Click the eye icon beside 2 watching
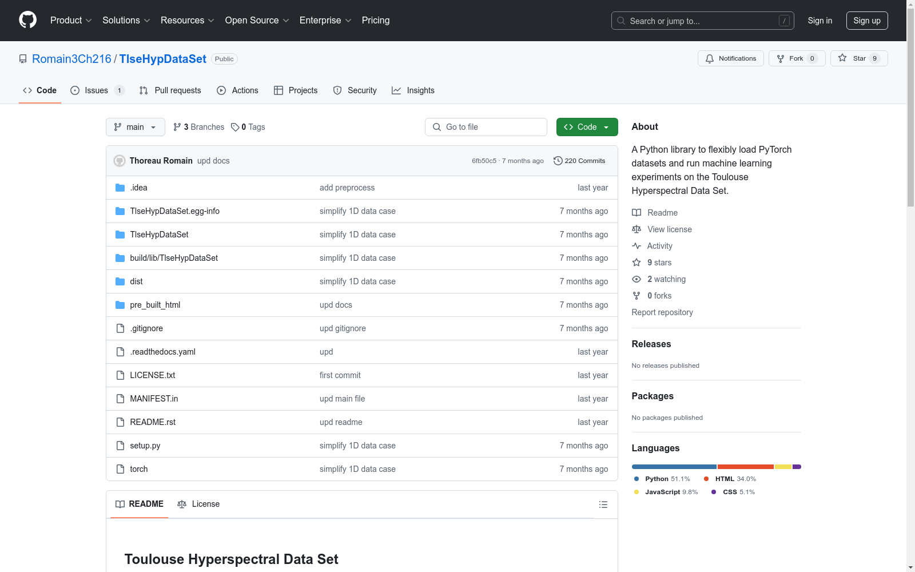Screen dimensions: 915x572 tap(636, 279)
